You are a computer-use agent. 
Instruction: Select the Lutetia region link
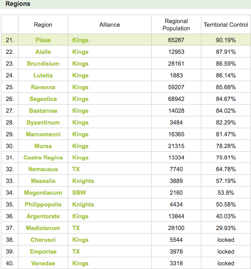click(43, 75)
